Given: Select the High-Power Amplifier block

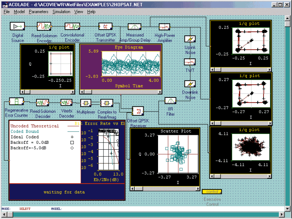Looking at the screenshot, I should click(164, 26).
